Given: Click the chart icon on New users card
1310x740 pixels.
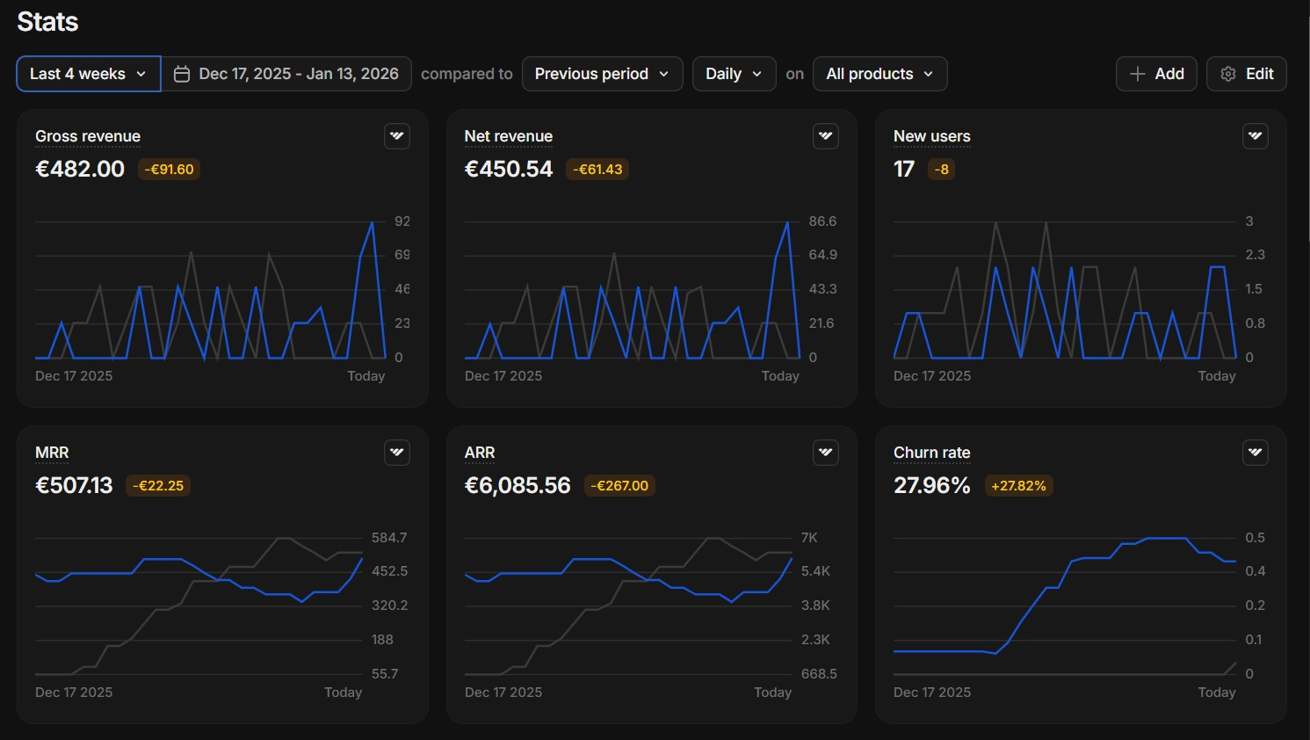Looking at the screenshot, I should coord(1256,136).
